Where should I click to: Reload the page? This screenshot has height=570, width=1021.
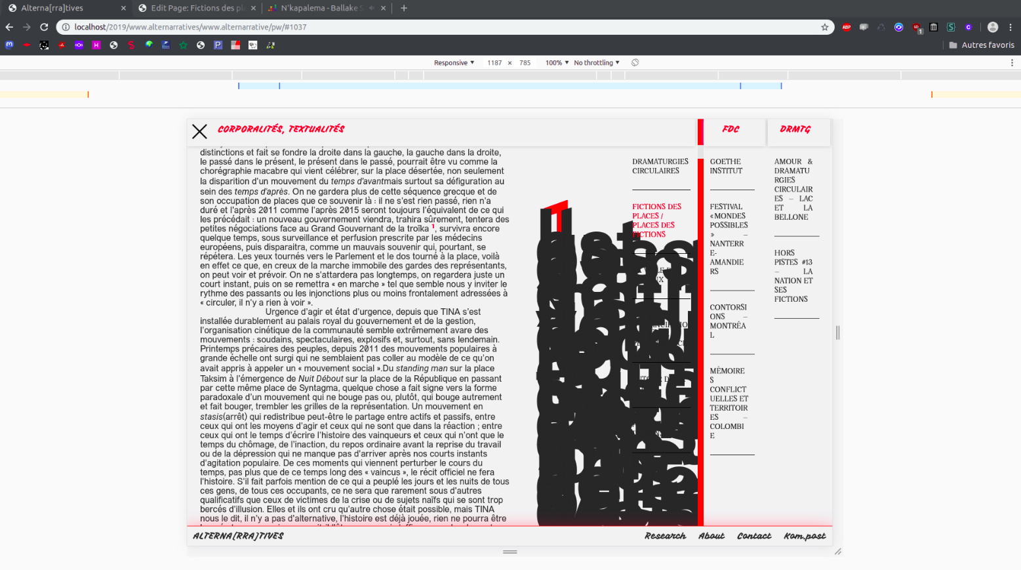44,27
